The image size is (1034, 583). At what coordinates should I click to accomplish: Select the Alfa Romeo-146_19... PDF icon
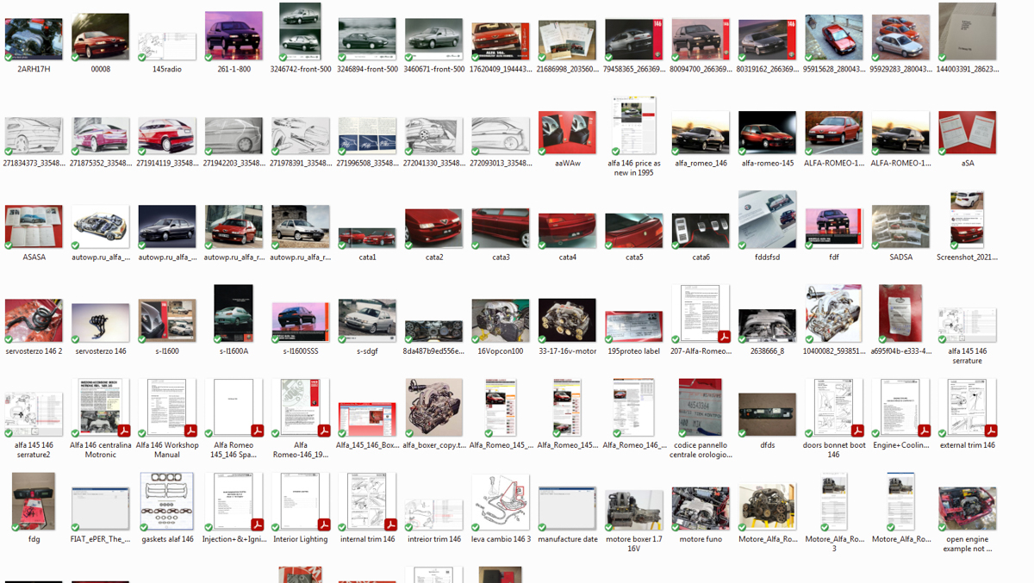coord(300,408)
